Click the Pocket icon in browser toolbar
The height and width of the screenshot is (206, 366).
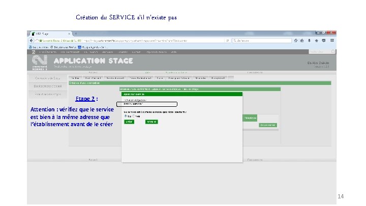[324, 41]
